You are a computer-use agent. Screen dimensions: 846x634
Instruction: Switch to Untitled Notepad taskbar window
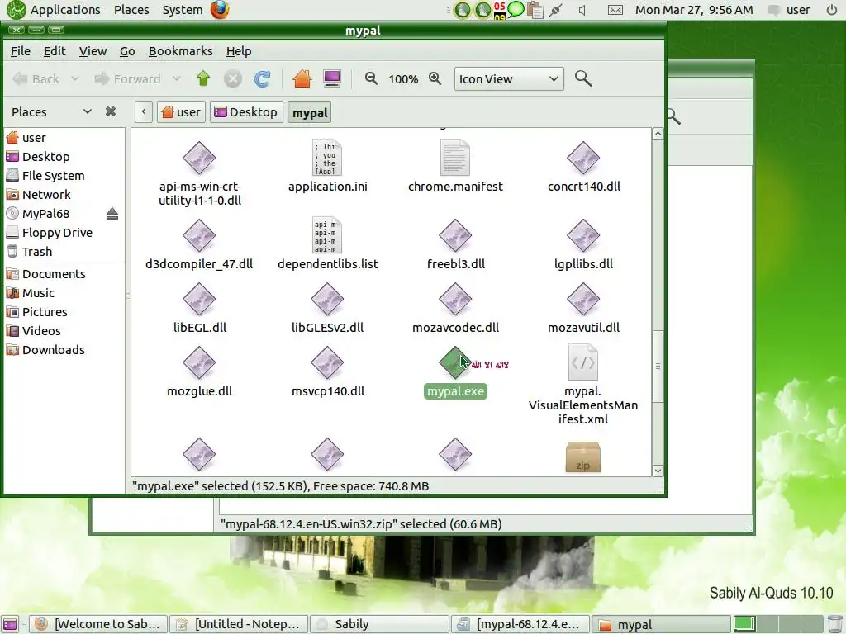point(239,624)
